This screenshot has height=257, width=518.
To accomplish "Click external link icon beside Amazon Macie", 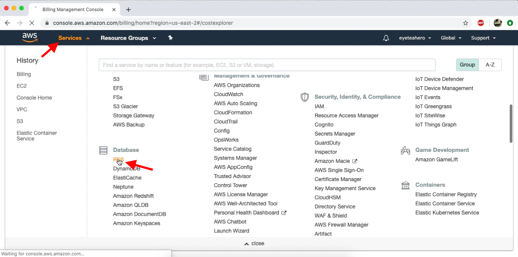I will (355, 161).
